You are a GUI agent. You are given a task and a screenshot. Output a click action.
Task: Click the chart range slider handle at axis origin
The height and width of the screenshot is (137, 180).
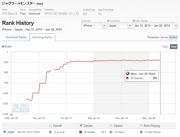[11, 114]
